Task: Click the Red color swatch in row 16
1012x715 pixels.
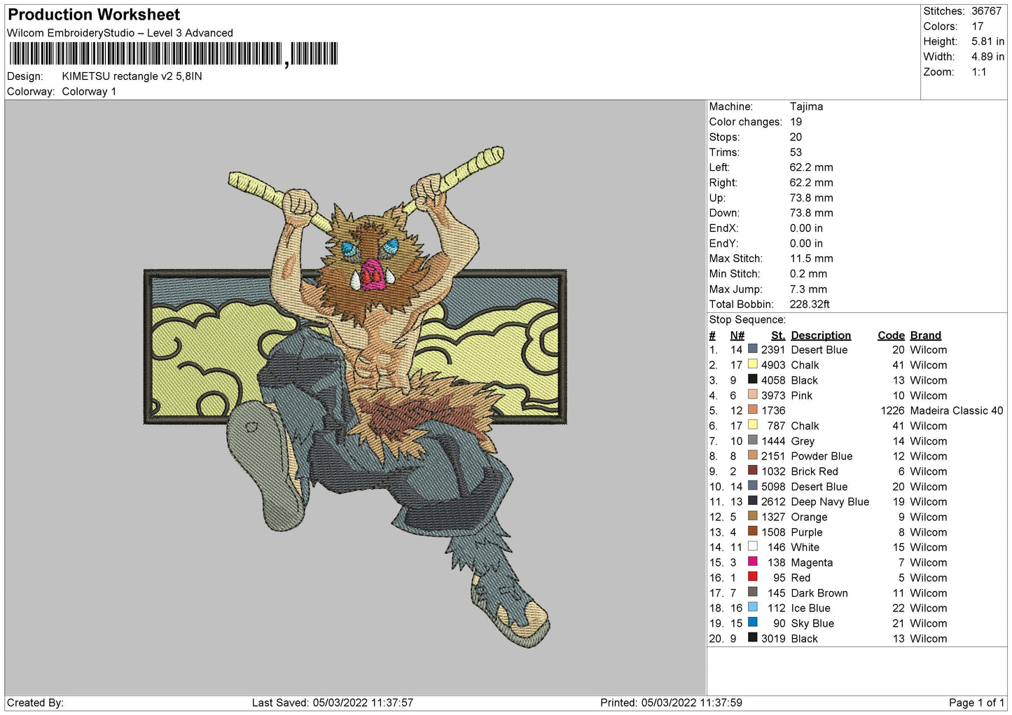Action: [753, 577]
